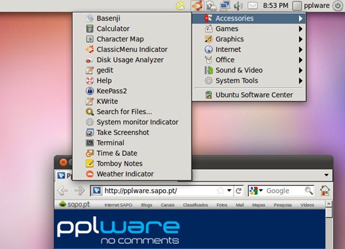The image size is (345, 249).
Task: Bookmark page with the star icon
Action: tap(221, 190)
